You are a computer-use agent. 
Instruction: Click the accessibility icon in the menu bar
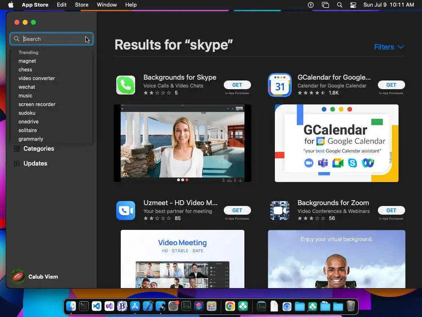tap(311, 5)
